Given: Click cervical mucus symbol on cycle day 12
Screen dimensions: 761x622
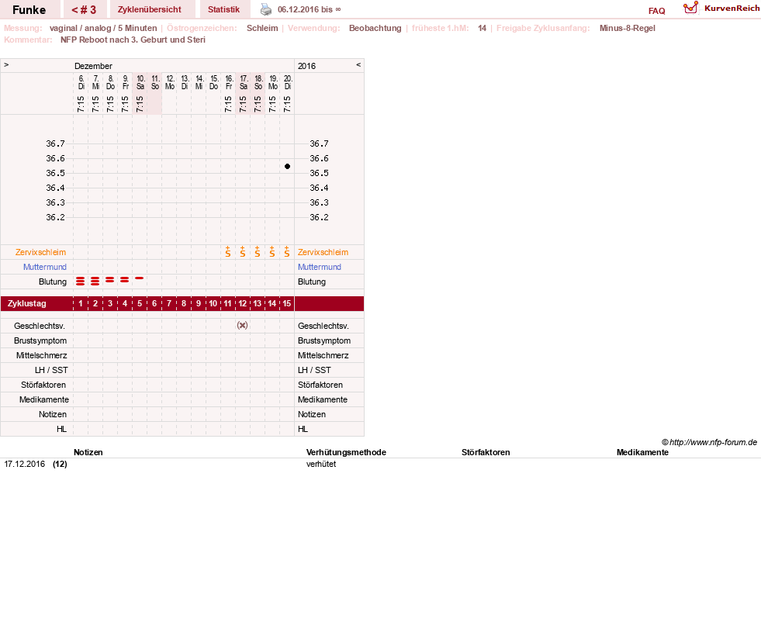Looking at the screenshot, I should 243,251.
